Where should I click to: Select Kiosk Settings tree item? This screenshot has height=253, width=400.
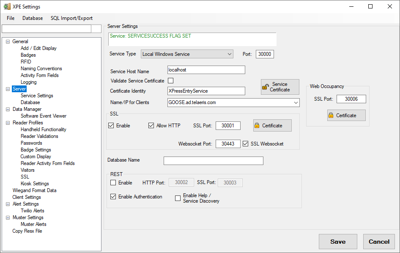(x=35, y=184)
